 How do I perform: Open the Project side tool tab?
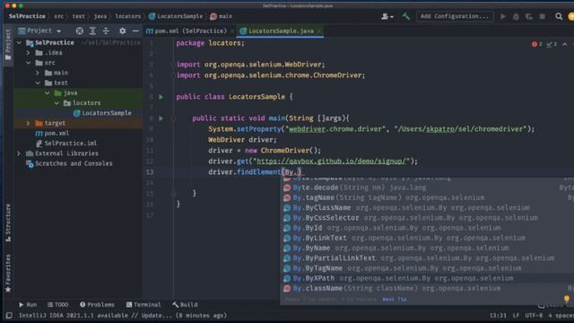(x=8, y=45)
